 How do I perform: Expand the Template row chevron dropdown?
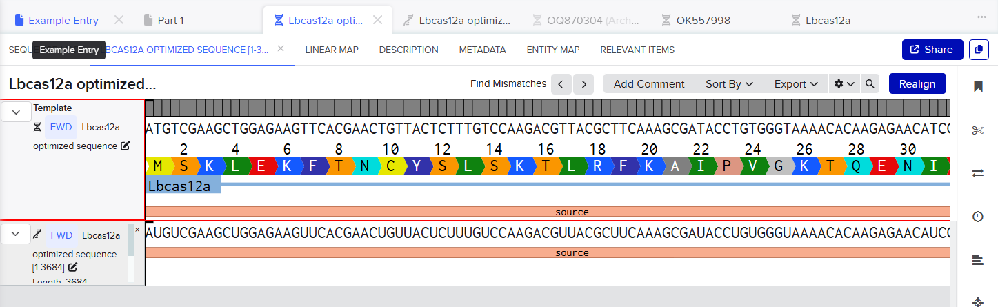[17, 112]
